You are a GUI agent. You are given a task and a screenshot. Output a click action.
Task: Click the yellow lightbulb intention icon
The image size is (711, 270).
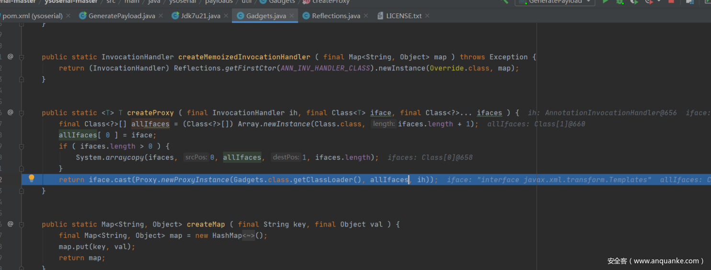tap(32, 179)
